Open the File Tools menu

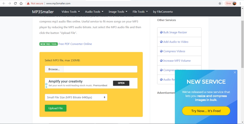pyautogui.click(x=140, y=12)
